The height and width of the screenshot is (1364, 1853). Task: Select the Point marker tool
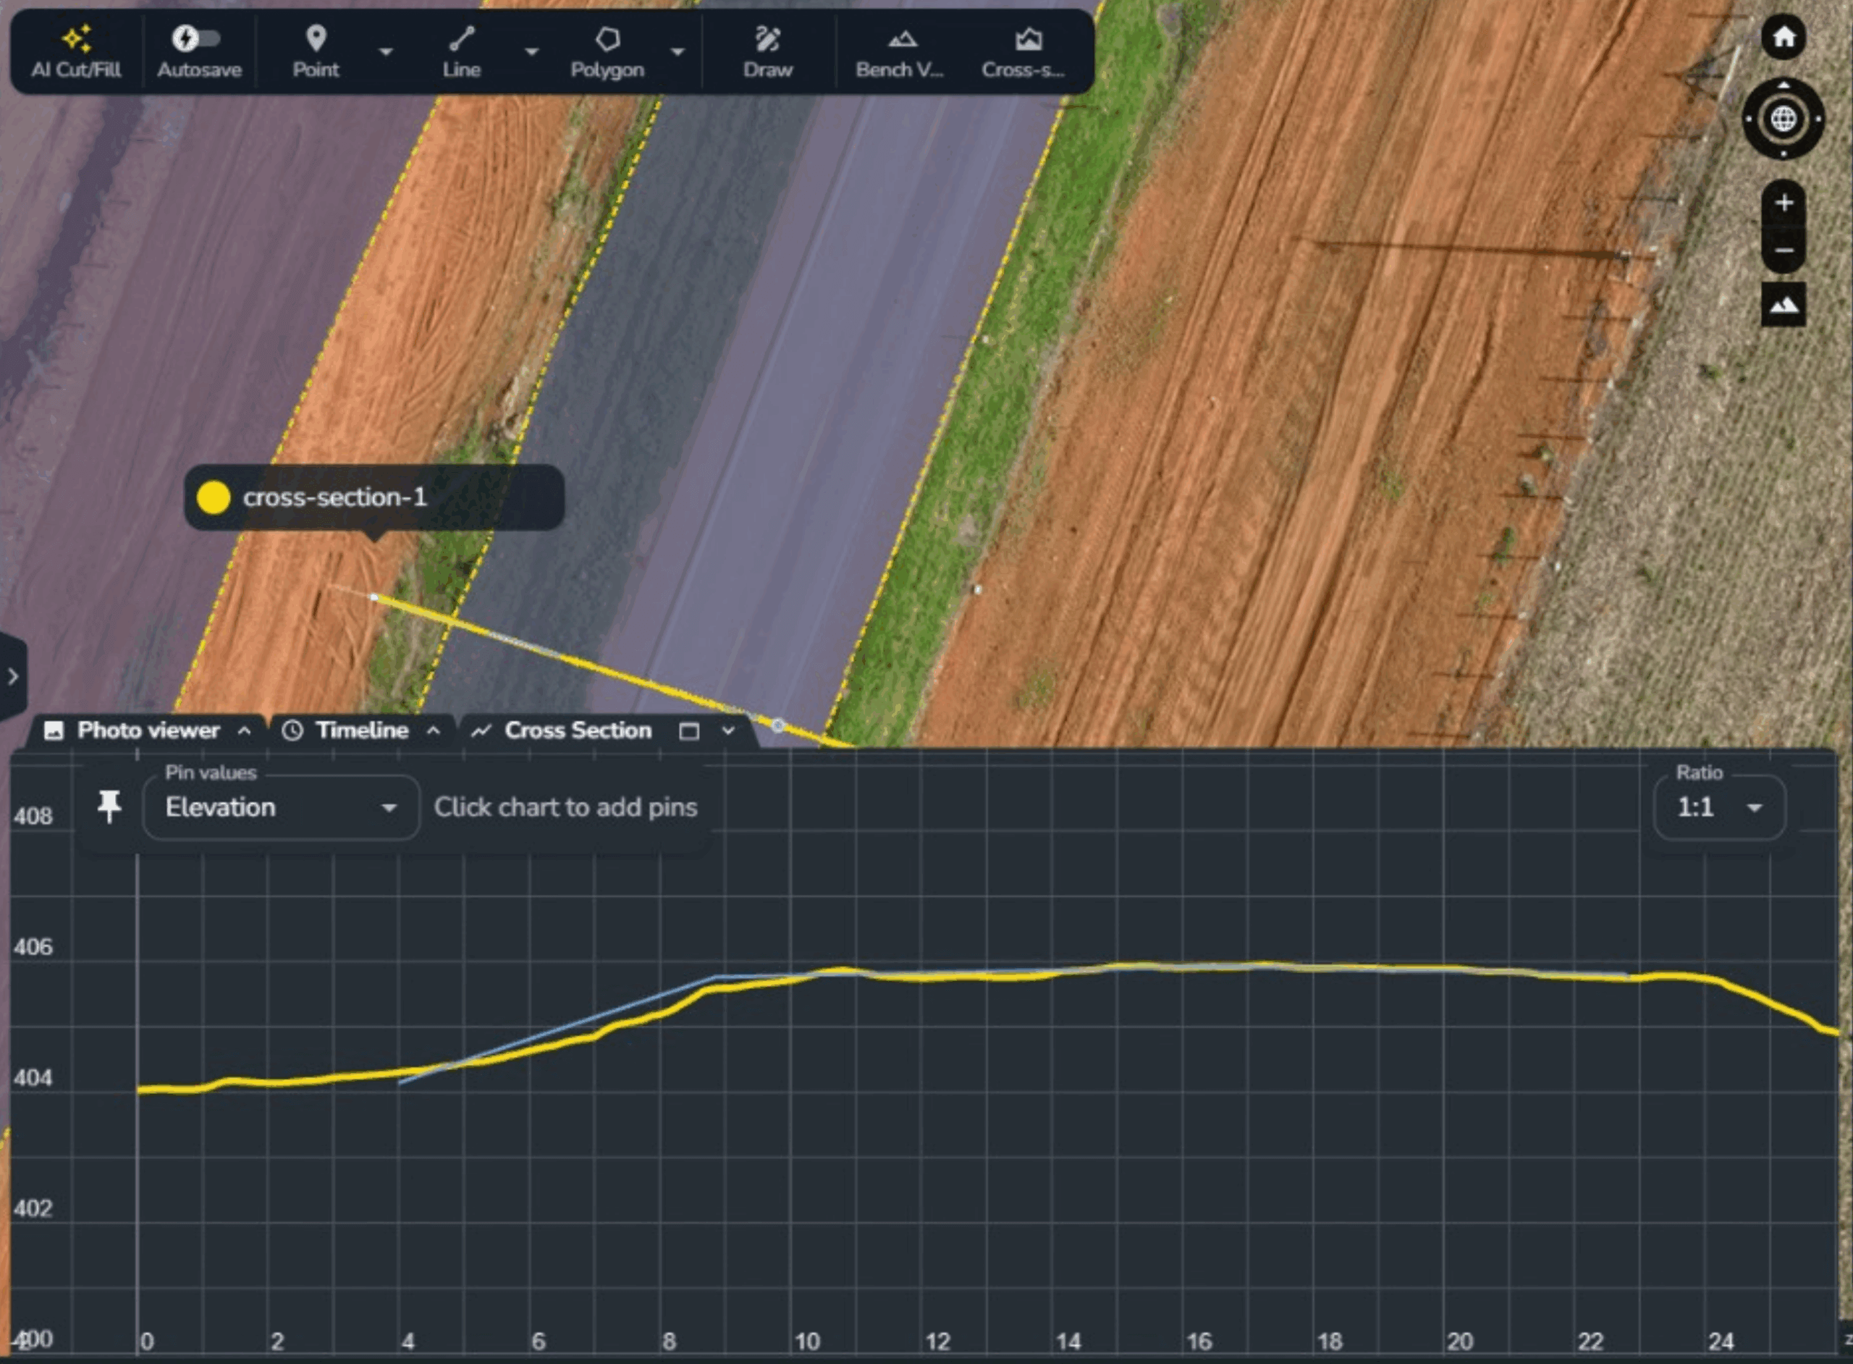(x=316, y=51)
